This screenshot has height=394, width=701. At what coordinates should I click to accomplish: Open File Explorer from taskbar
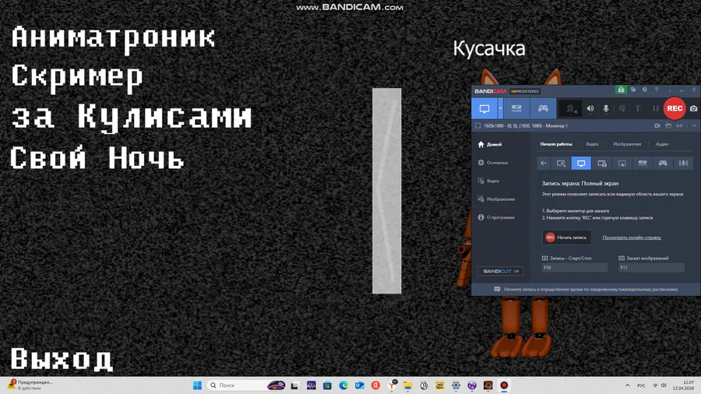point(407,385)
